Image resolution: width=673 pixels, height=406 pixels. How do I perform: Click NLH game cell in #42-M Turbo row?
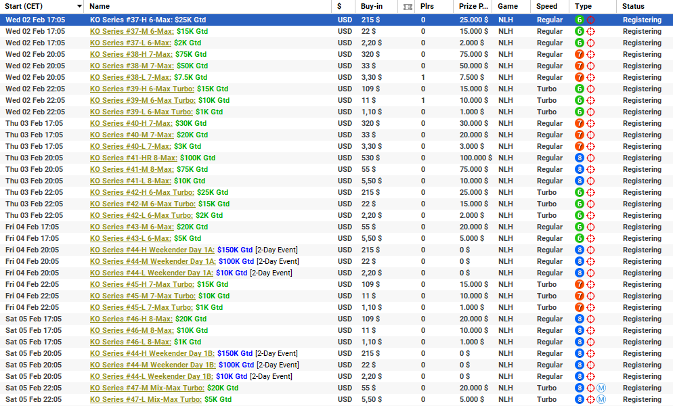[506, 204]
